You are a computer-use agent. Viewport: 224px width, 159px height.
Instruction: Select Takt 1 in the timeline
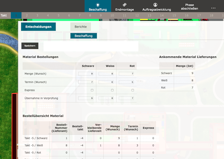[x=16, y=15]
